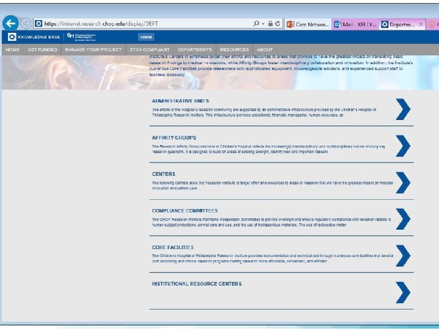Expand Compliance Committees with its chevron arrow
439x329 pixels.
point(403,219)
